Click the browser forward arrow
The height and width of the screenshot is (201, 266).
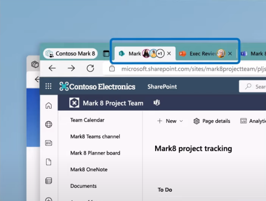coord(71,68)
